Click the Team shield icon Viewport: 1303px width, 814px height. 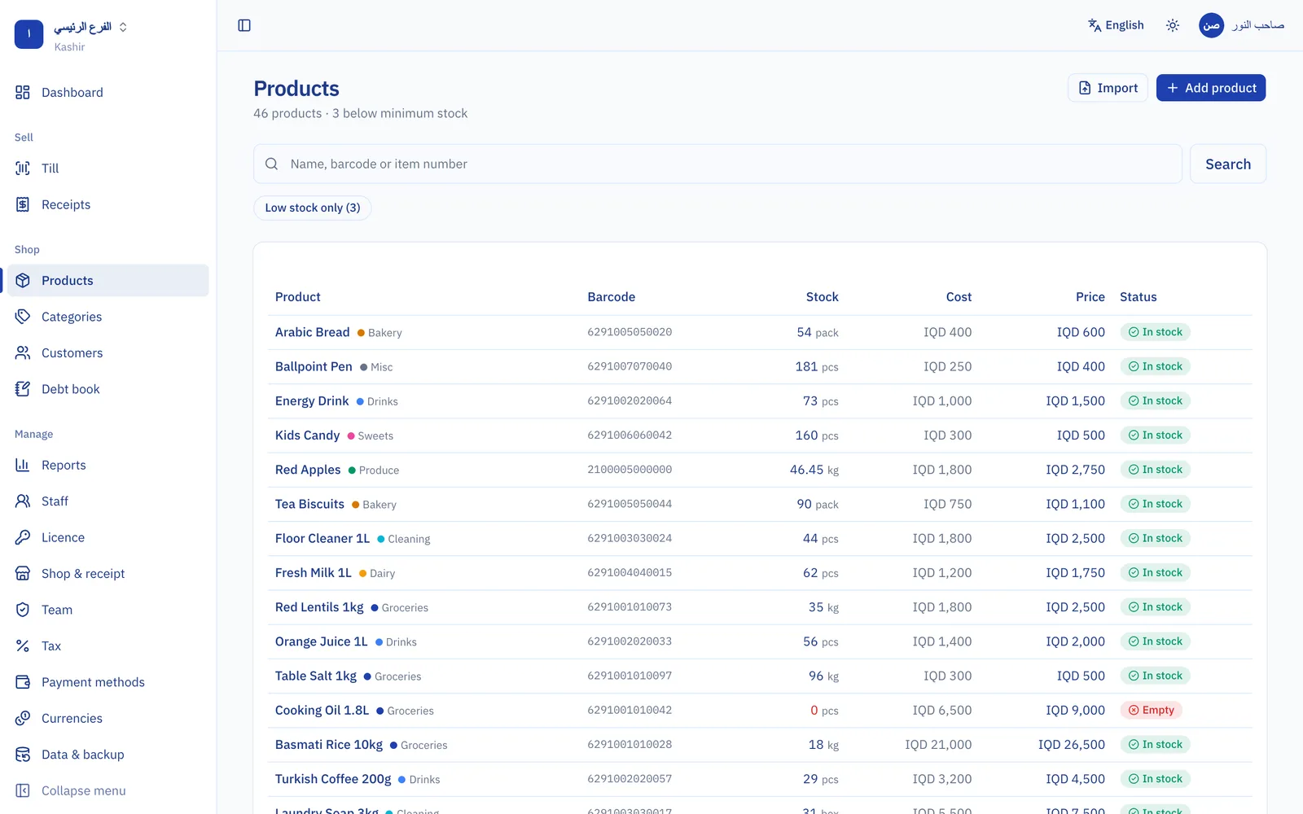[x=23, y=610]
